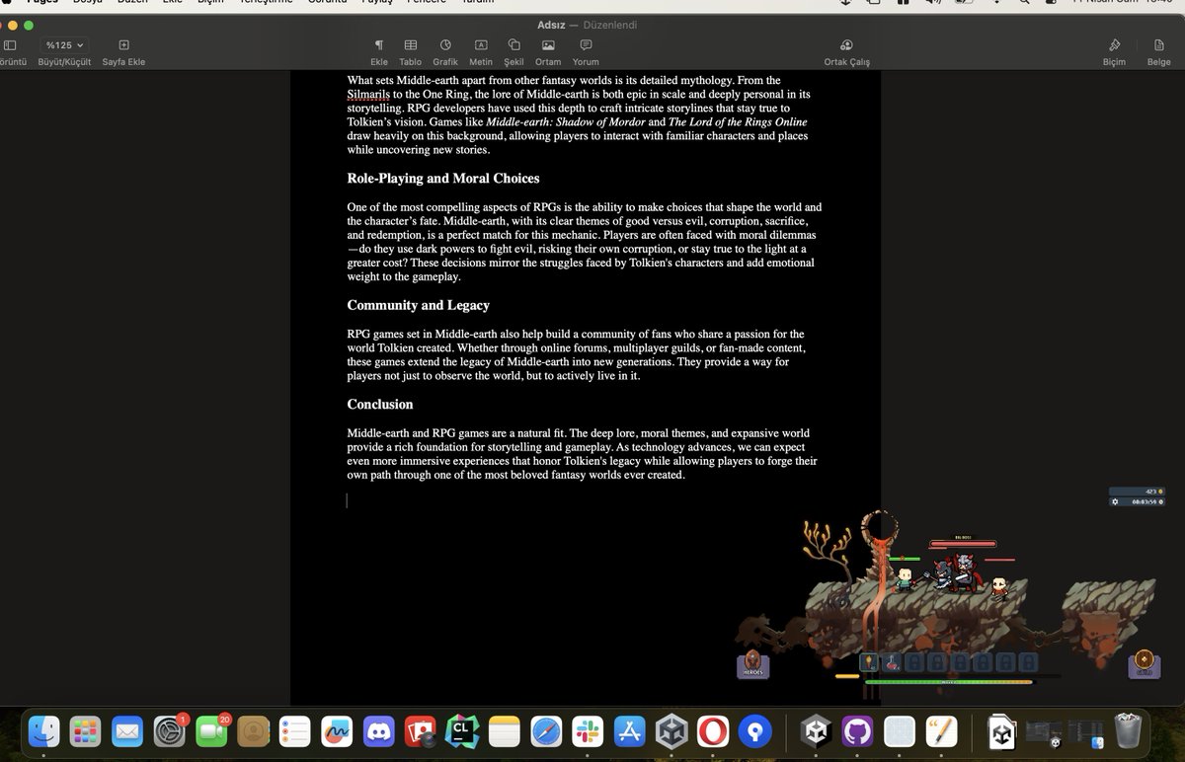The width and height of the screenshot is (1185, 762).
Task: Open the Biçim format sidebar
Action: click(x=1114, y=45)
